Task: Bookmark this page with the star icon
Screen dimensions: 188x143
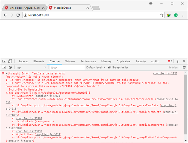Action: click(161, 15)
